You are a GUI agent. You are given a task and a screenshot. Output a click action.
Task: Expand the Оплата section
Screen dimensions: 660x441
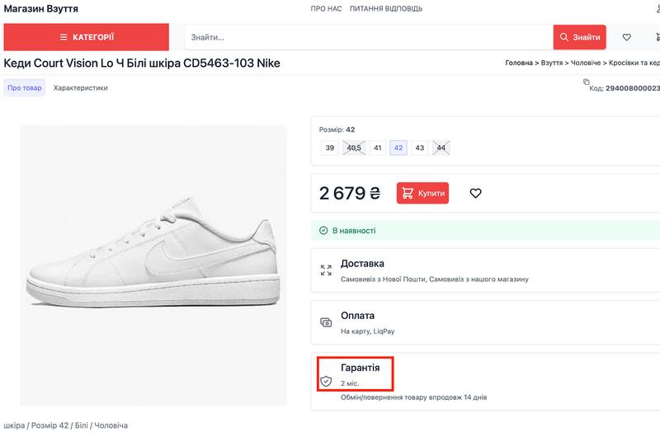(x=357, y=316)
